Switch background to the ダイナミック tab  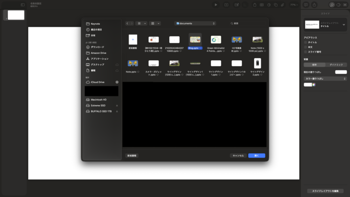pos(336,65)
